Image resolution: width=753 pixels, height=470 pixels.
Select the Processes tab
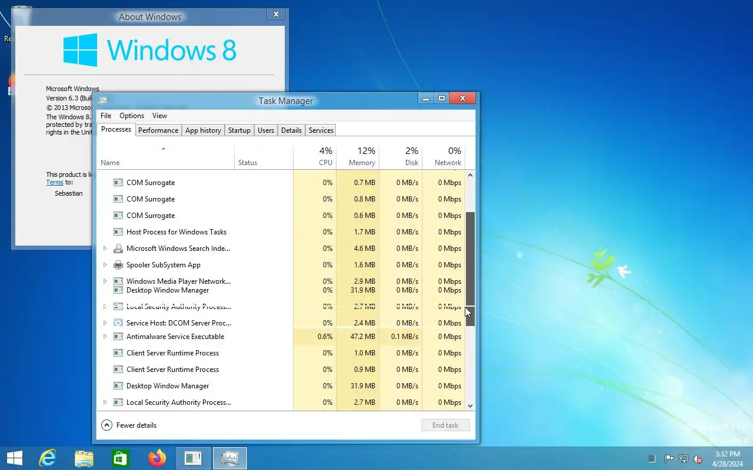coord(116,129)
